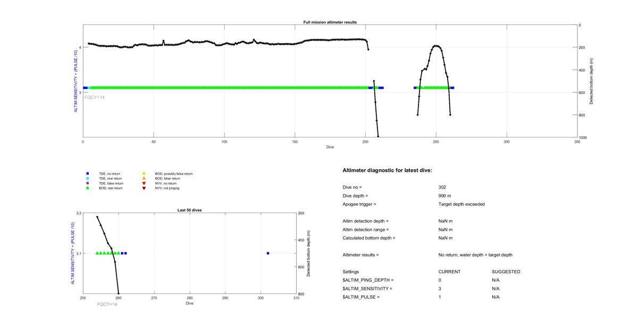Click the '1000' tick on the full mission depth axis
The height and width of the screenshot is (330, 638).
pos(583,137)
